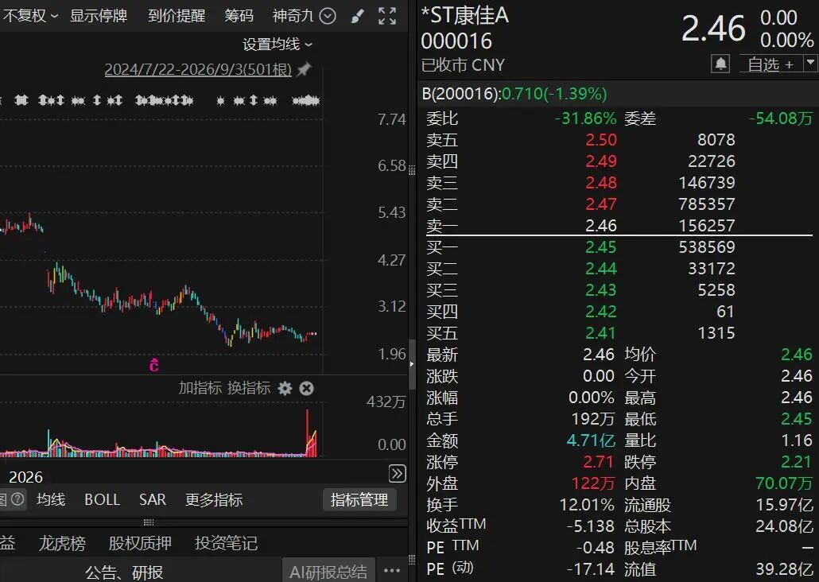Select the BOLL indicator tab
The height and width of the screenshot is (582, 819).
point(103,499)
